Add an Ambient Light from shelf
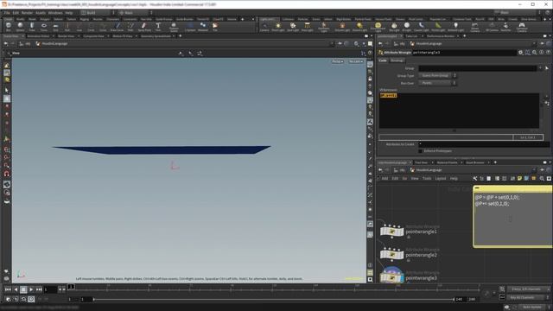 (455, 27)
